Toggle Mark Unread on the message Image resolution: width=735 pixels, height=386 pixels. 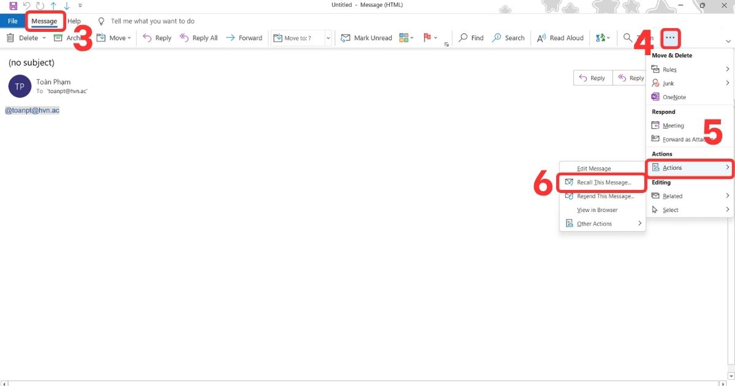[x=366, y=37]
